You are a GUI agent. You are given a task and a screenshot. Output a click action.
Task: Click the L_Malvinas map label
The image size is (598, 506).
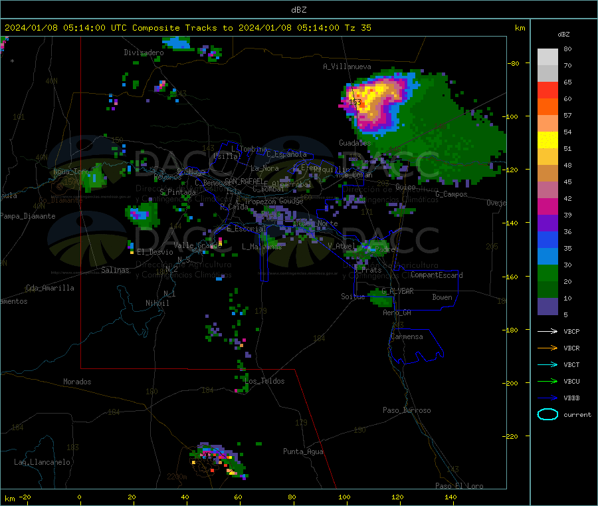(x=262, y=247)
